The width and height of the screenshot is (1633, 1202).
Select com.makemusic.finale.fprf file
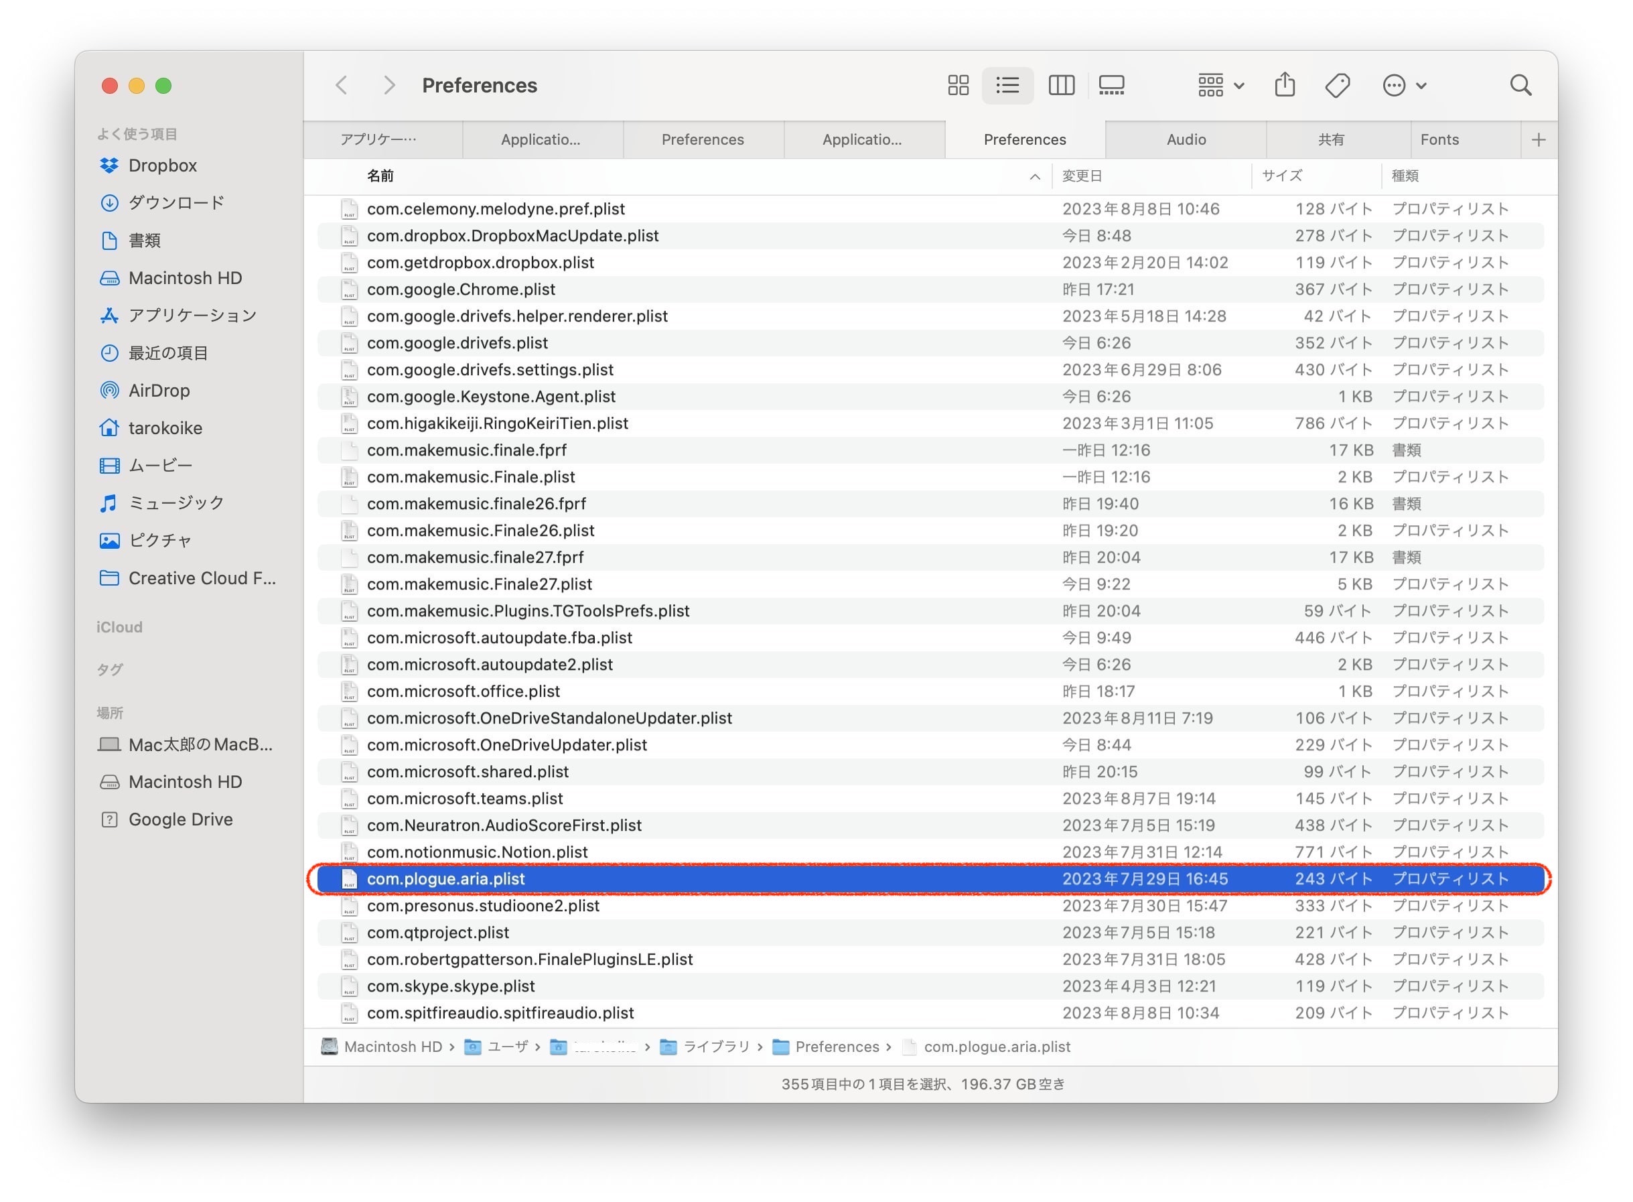930,450
